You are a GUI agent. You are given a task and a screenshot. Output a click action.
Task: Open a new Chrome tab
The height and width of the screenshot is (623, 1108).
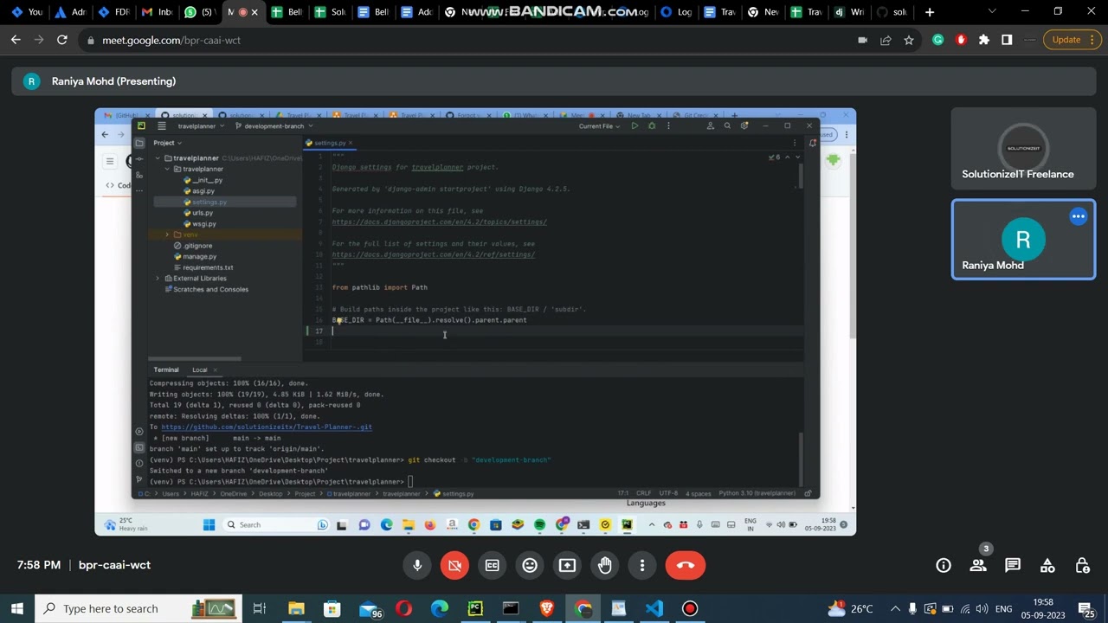point(930,12)
